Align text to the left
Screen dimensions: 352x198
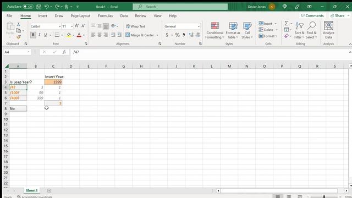coord(93,35)
